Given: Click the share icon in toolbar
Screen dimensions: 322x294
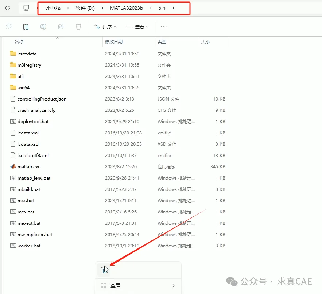Looking at the screenshot, I should (x=61, y=27).
